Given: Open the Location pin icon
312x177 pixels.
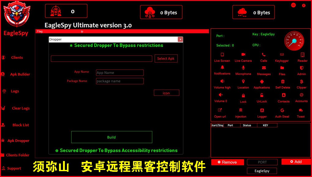Looking at the screenshot, I should click(x=243, y=81).
